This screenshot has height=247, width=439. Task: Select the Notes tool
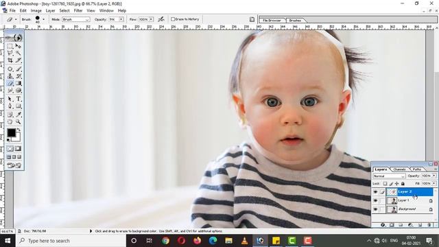point(10,115)
